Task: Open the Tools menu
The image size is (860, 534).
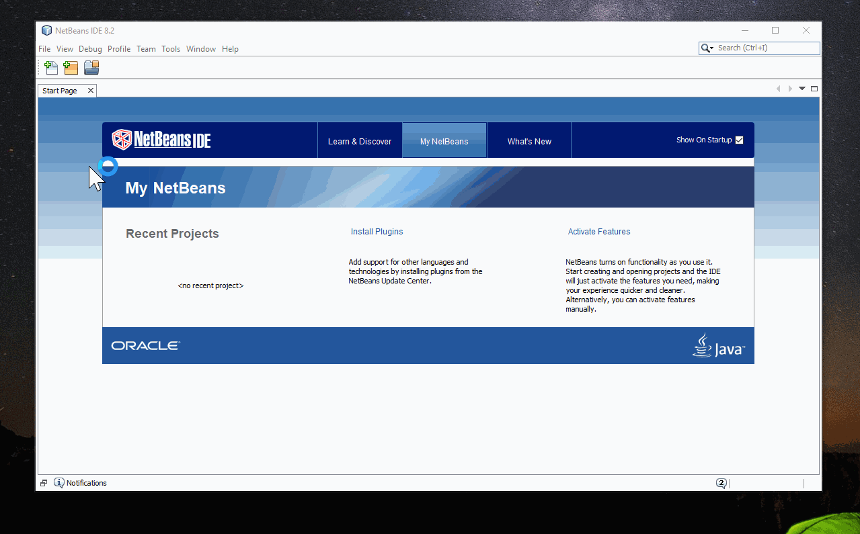Action: pos(171,49)
